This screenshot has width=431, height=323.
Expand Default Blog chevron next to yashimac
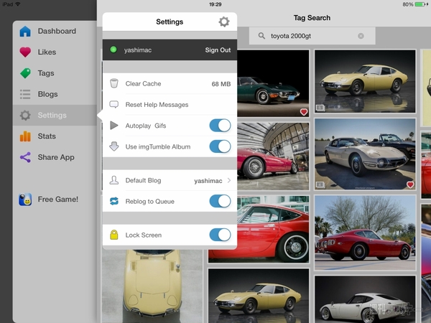point(229,181)
